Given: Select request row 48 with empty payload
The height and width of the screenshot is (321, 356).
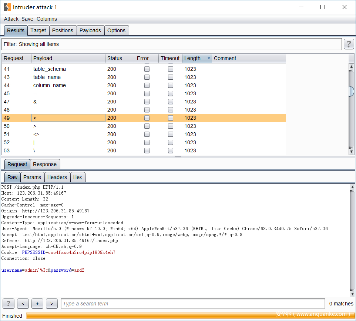Looking at the screenshot, I should click(144, 110).
